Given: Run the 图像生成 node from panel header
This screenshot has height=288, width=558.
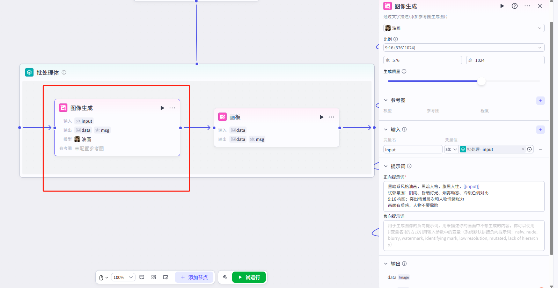Looking at the screenshot, I should [x=502, y=6].
